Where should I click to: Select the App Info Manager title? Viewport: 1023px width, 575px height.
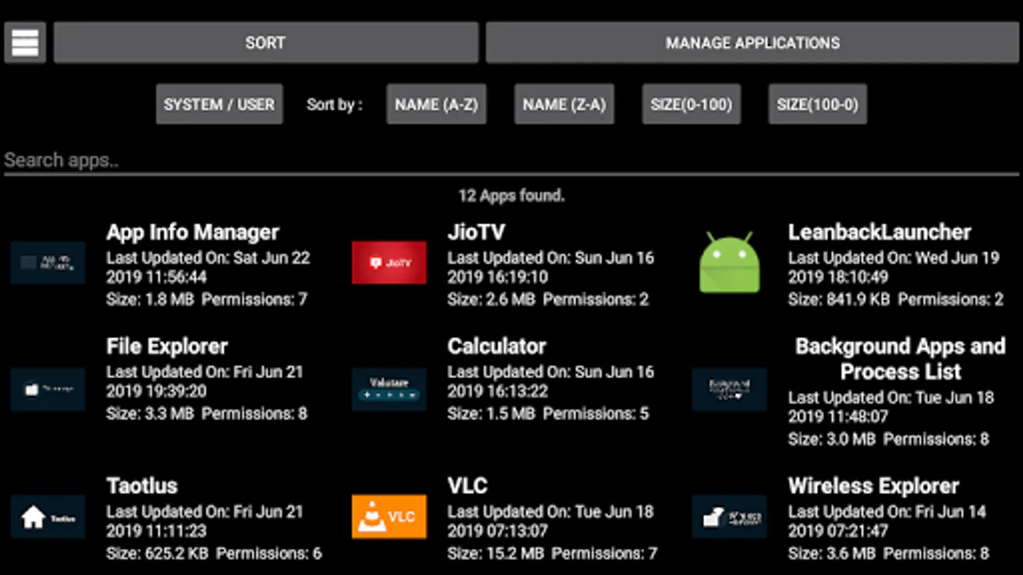click(x=193, y=232)
